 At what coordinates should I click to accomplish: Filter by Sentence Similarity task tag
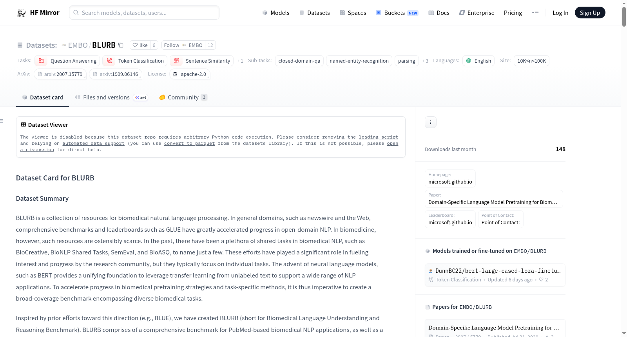[201, 61]
